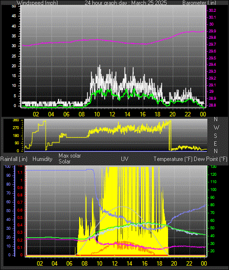Click hour 22 on the bottom graph time axis
The height and width of the screenshot is (270, 229).
coord(189,264)
